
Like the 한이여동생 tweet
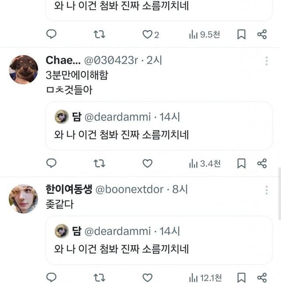[148, 277]
